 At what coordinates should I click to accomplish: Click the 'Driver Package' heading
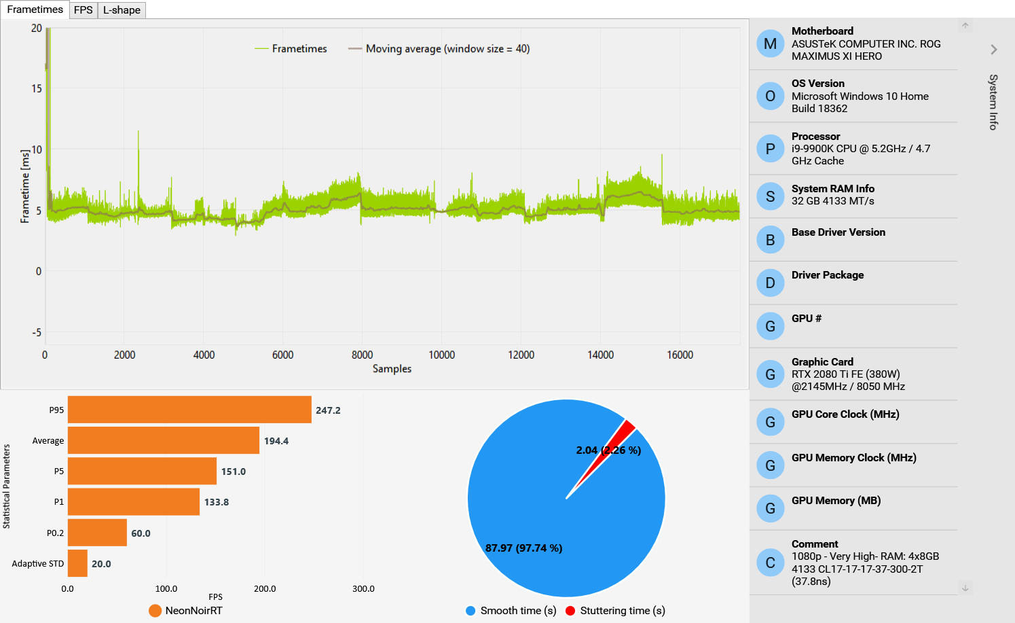(828, 275)
